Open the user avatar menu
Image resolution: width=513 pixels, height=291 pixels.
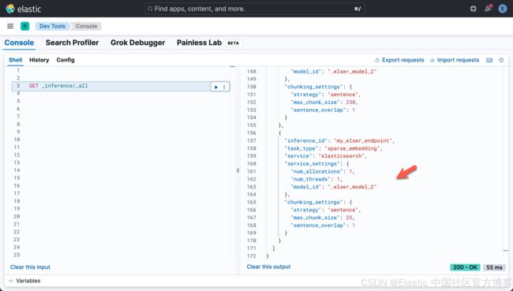[x=502, y=9]
